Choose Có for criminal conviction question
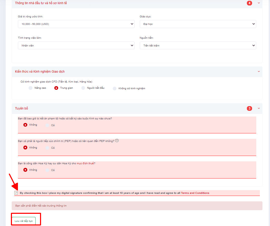The height and width of the screenshot is (226, 270). point(47,125)
